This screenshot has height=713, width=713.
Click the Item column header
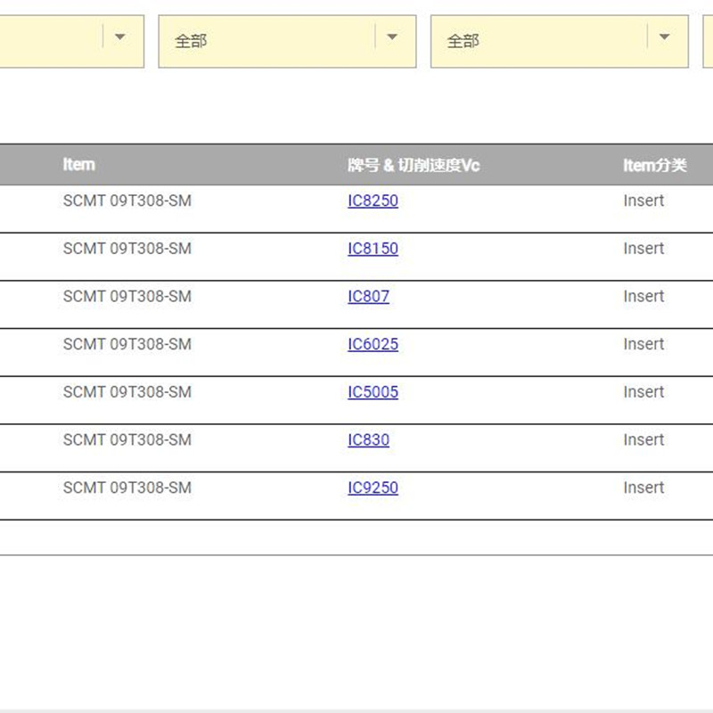coord(78,165)
